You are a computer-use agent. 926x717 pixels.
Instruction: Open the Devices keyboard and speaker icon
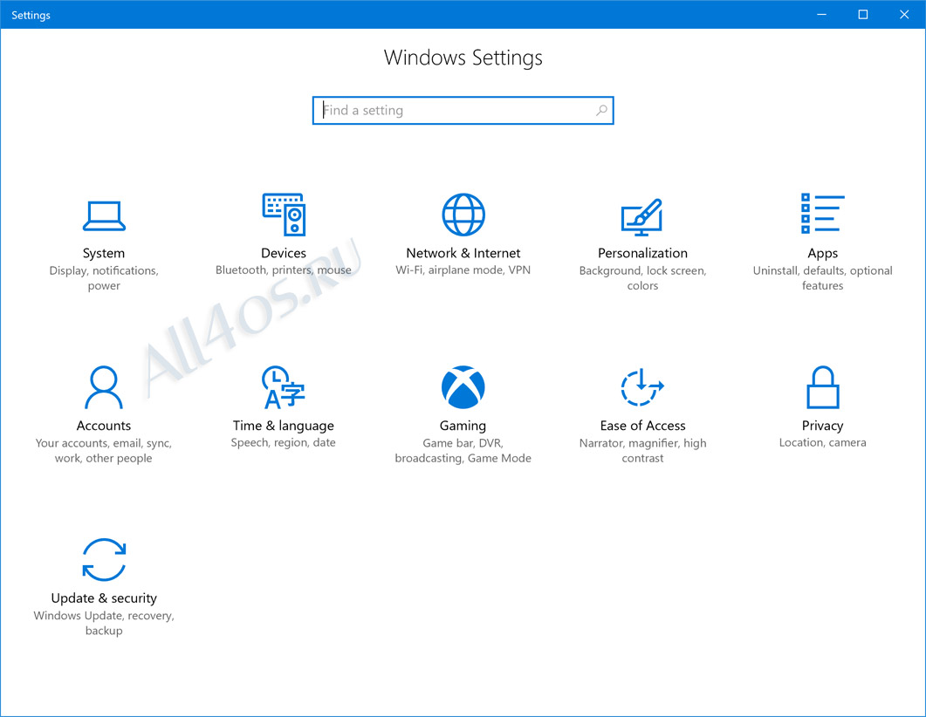tap(284, 215)
